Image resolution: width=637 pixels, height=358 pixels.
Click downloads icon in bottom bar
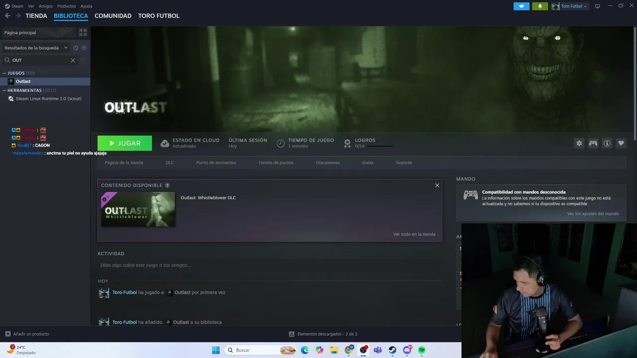[292, 334]
